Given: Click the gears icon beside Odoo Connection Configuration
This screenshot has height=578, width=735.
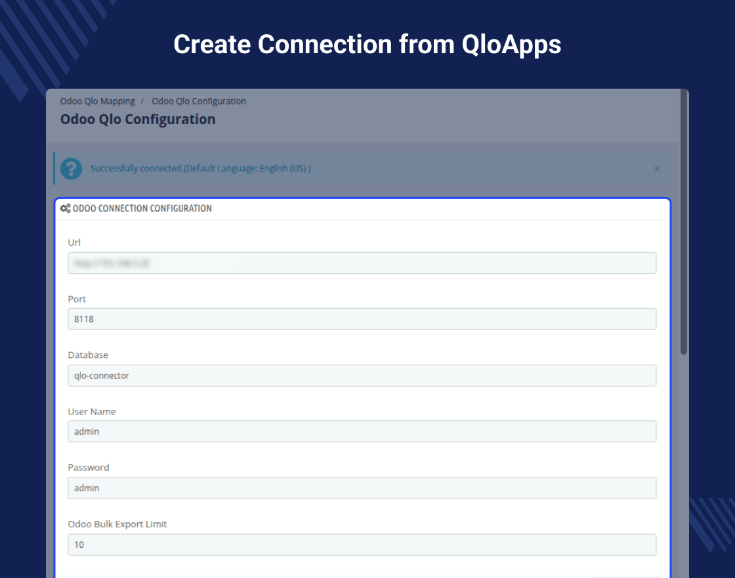Looking at the screenshot, I should [65, 208].
